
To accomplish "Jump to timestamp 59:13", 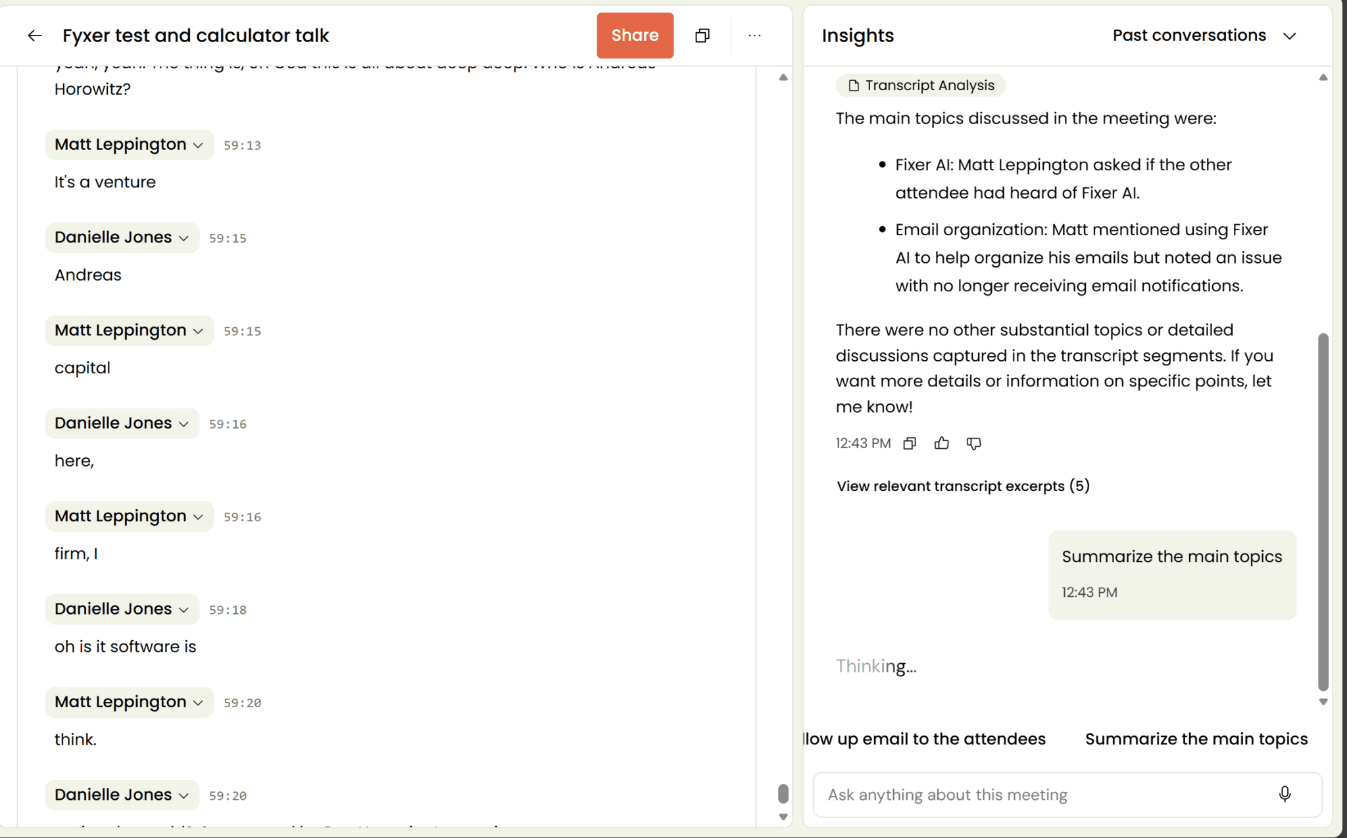I will click(242, 145).
